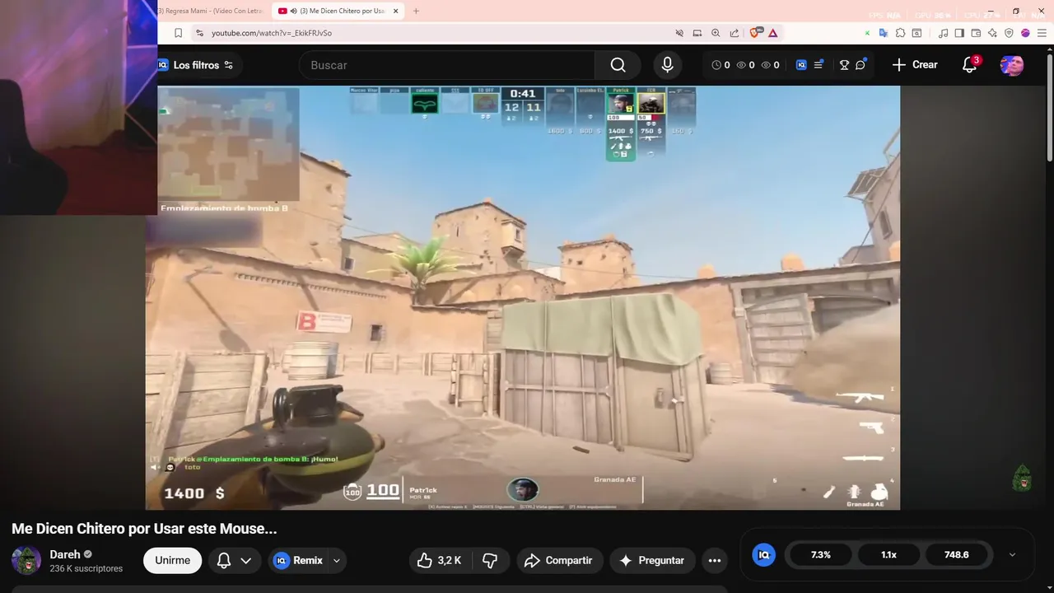This screenshot has width=1054, height=593.
Task: Bookmark the page via address bar icon
Action: tap(178, 33)
